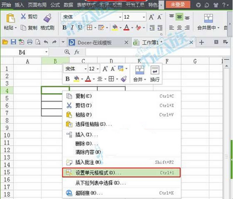Toggle Underline in the ribbon

click(80, 27)
